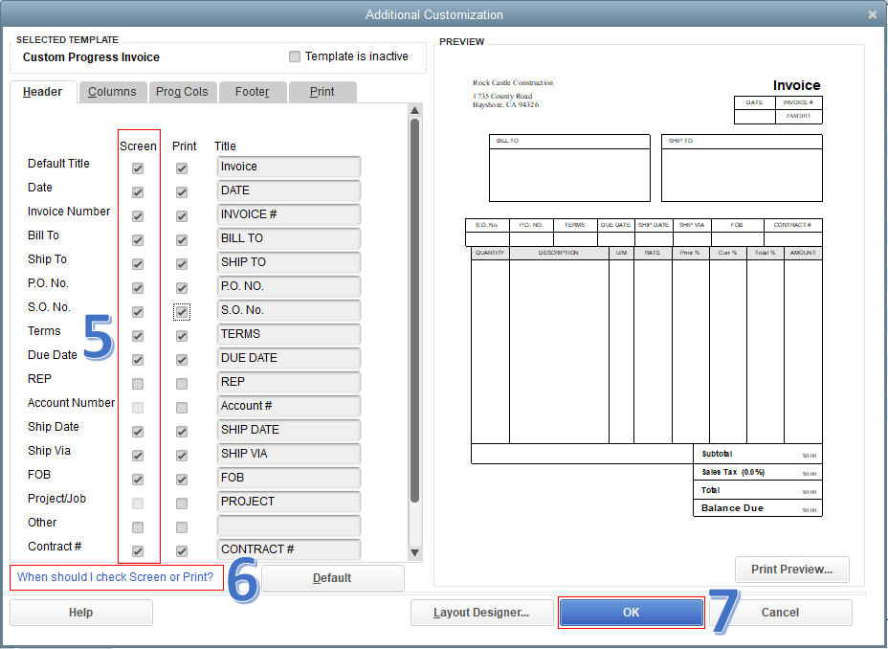This screenshot has width=888, height=649.
Task: Click the OK button
Action: pyautogui.click(x=631, y=613)
